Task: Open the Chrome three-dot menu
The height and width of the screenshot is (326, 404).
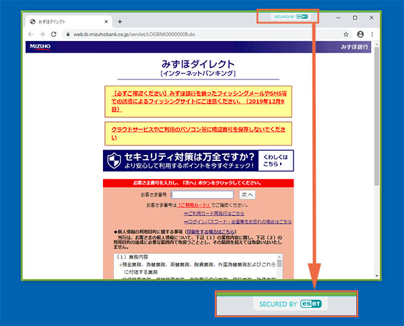Action: click(x=372, y=34)
